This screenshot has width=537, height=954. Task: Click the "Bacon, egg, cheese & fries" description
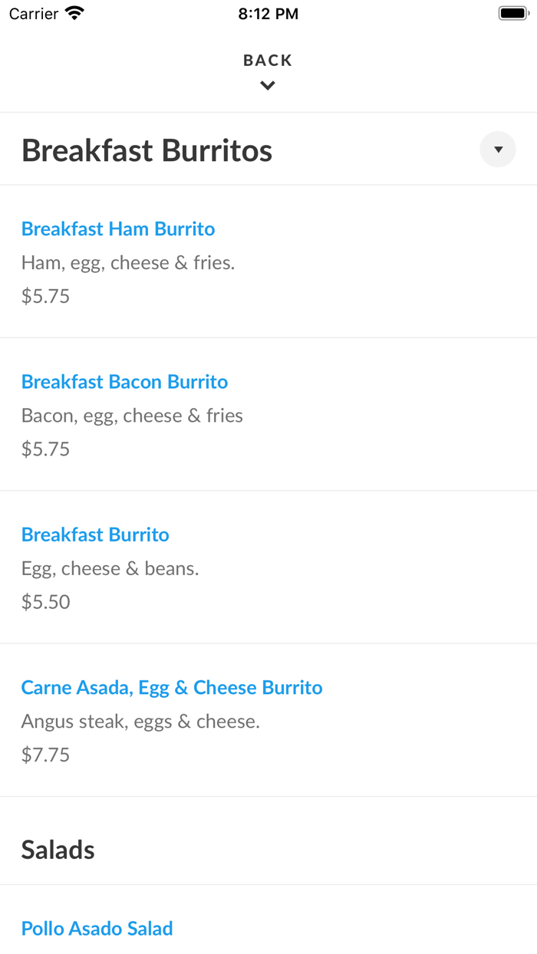132,416
